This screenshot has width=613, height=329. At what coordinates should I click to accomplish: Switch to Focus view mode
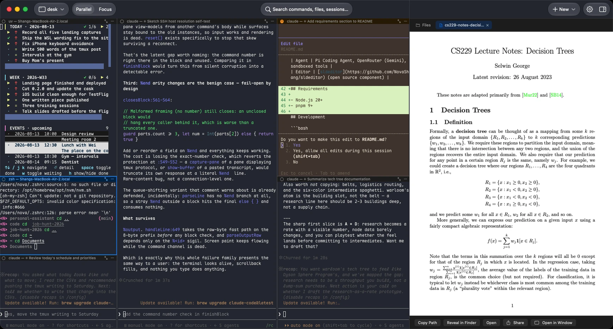pos(105,9)
